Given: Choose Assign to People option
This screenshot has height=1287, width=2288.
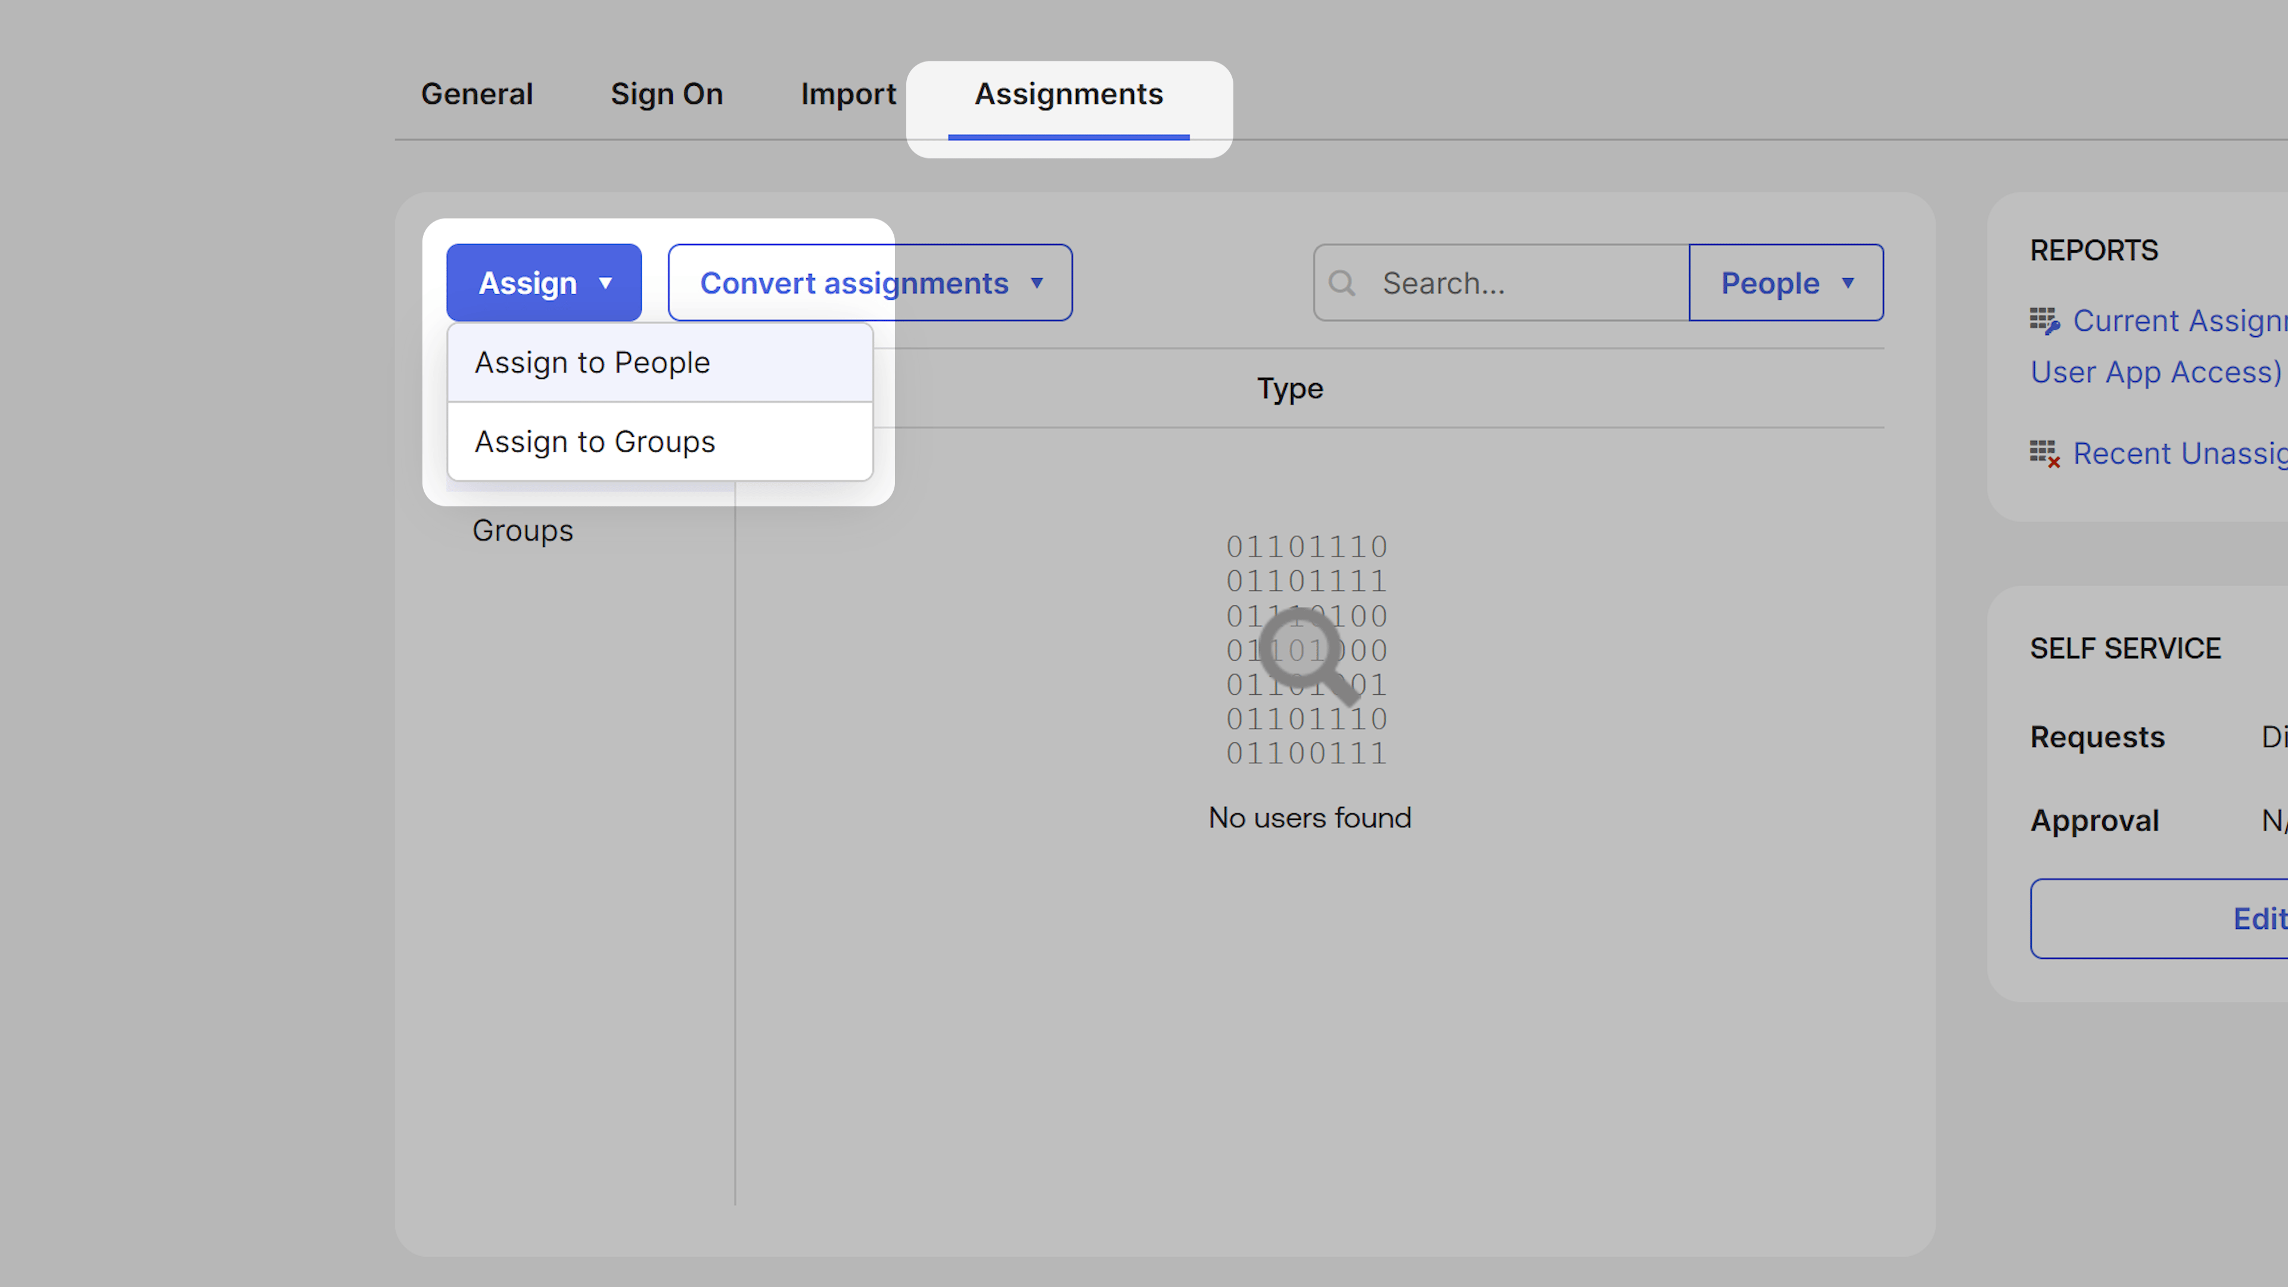Looking at the screenshot, I should click(x=660, y=362).
